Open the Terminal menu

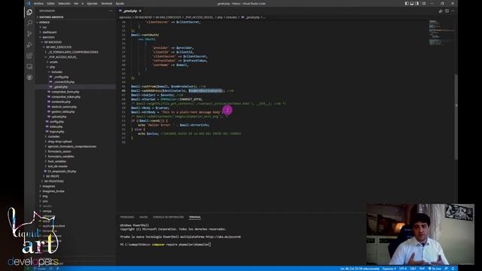point(107,3)
